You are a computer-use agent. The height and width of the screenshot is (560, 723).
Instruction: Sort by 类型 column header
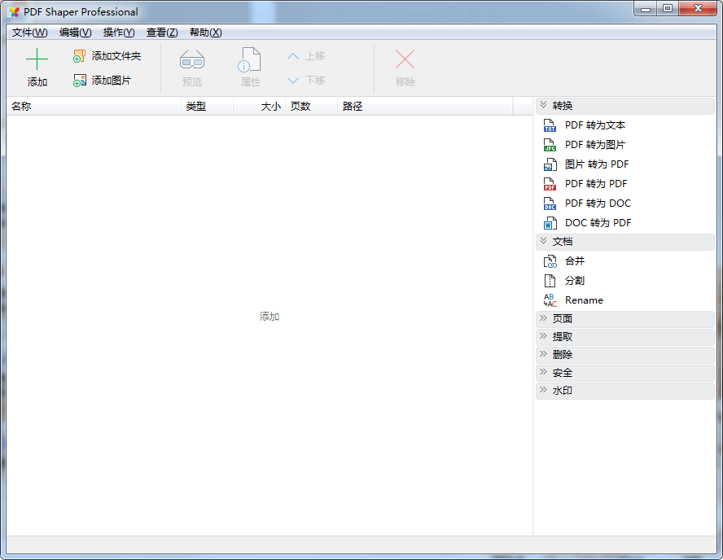pyautogui.click(x=207, y=107)
